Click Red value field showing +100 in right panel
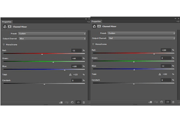 (166, 50)
